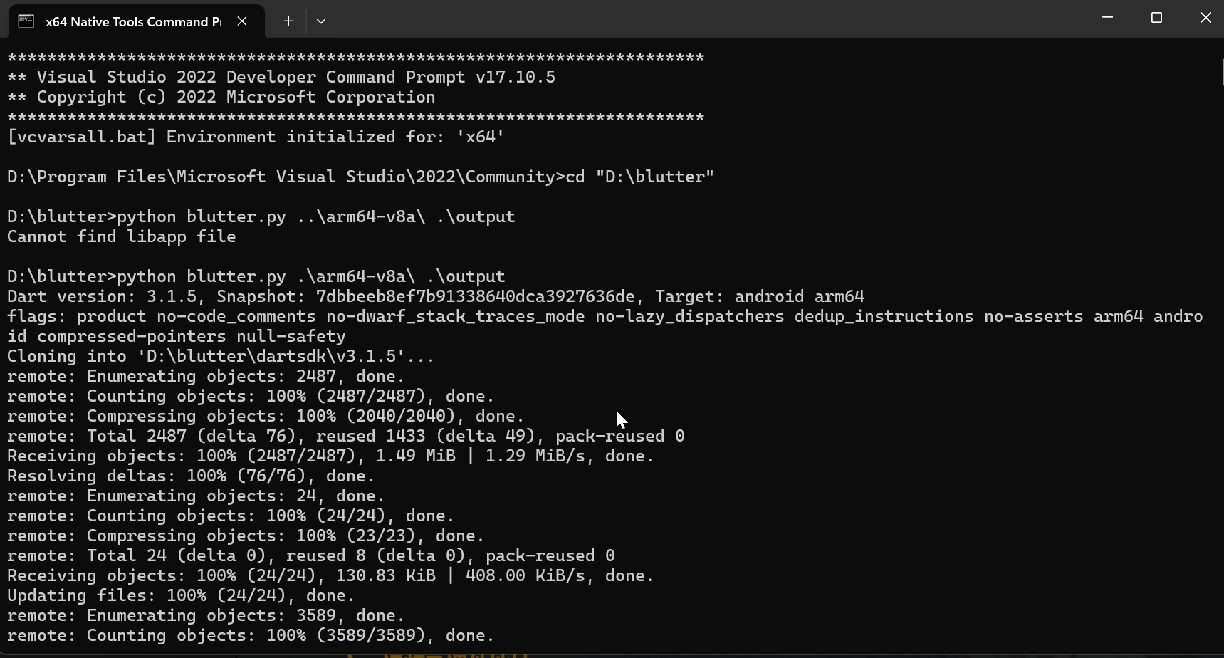Click the 'Cannot find libapp file' error line
Screen dimensions: 1224x658
tap(122, 236)
